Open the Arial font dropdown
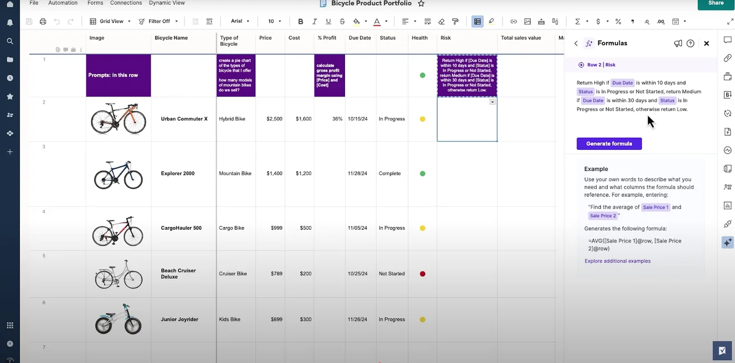This screenshot has width=735, height=363. tap(240, 21)
